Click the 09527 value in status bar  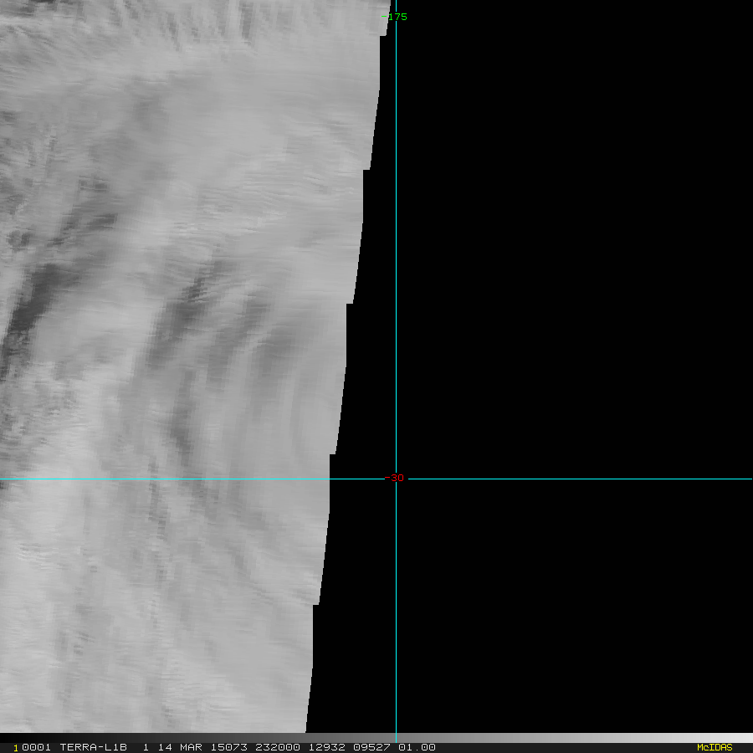tap(371, 747)
